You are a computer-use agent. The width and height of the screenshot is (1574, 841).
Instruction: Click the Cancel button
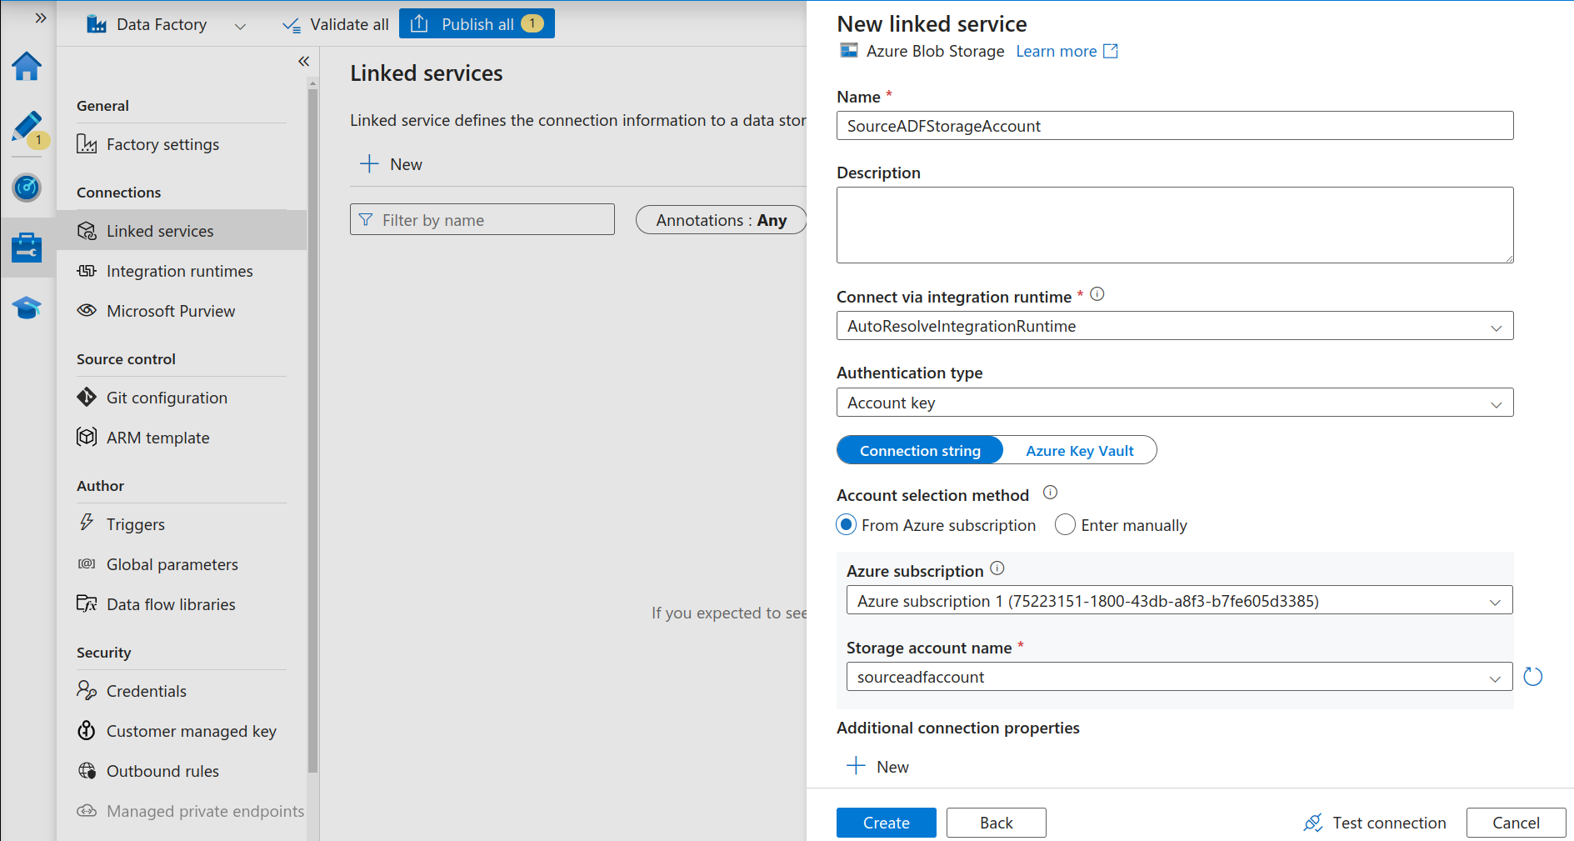1516,823
